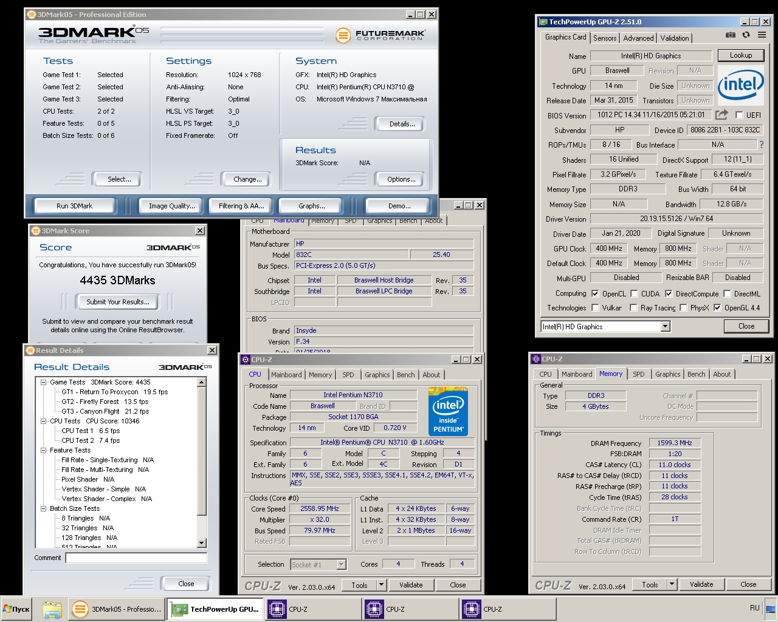Click the Run 3DMark button
778x622 pixels.
click(x=75, y=206)
